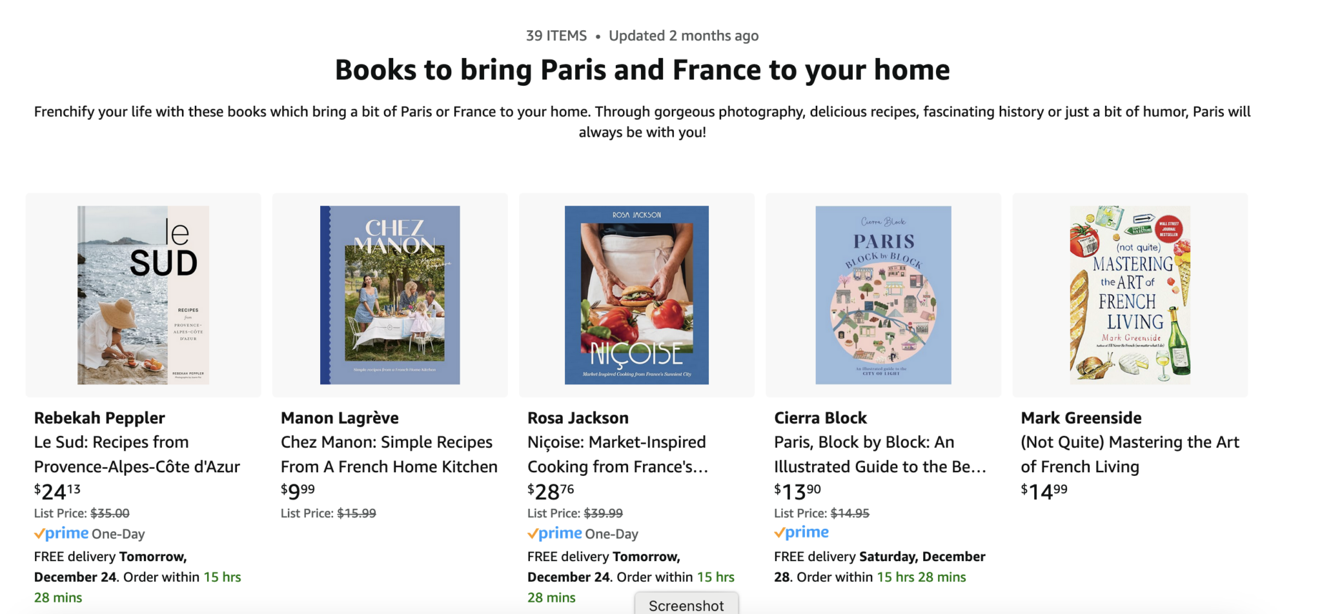This screenshot has width=1322, height=614.
Task: Click author name Cierra Block
Action: 820,418
